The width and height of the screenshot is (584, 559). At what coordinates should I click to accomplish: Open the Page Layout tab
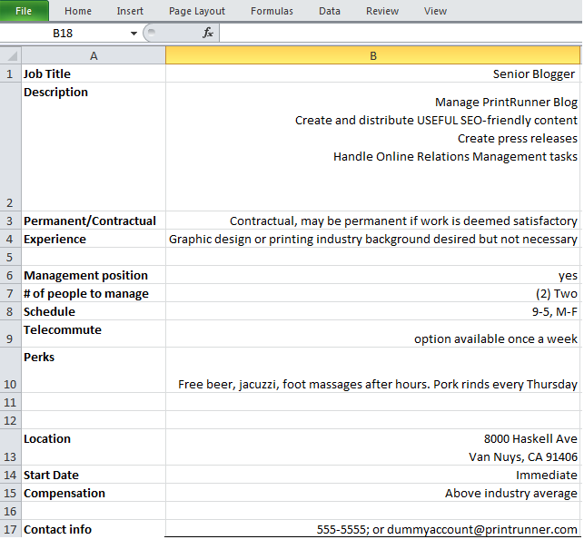(197, 11)
